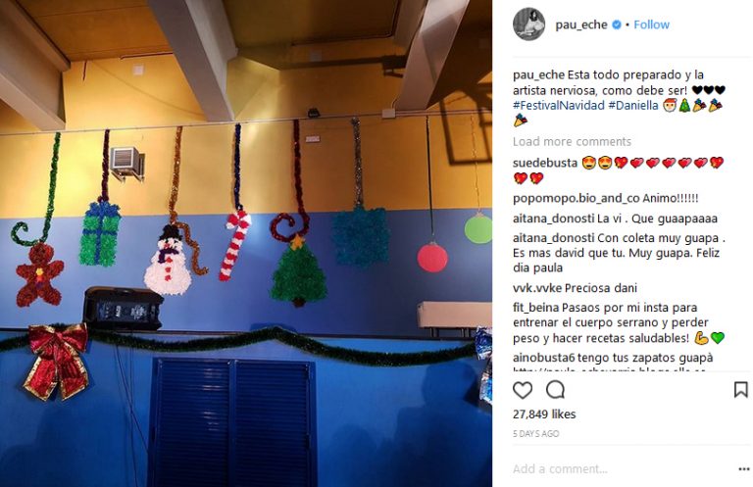Open comments with the speech bubble icon
The height and width of the screenshot is (487, 753).
pyautogui.click(x=555, y=390)
